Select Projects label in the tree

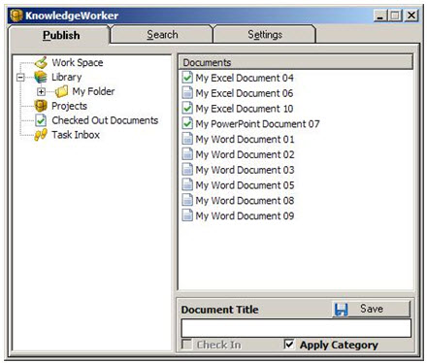[x=69, y=106]
